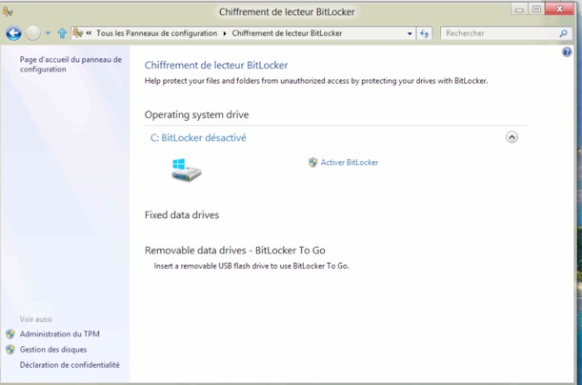Click the C: BitLocker désactivé heading
The height and width of the screenshot is (385, 582).
click(x=198, y=138)
